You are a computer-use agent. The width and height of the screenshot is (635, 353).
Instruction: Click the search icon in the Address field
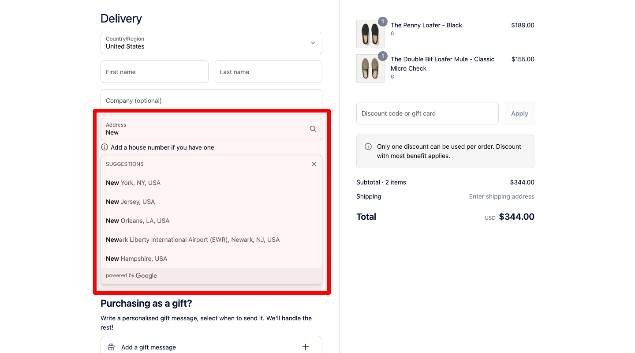tap(313, 128)
